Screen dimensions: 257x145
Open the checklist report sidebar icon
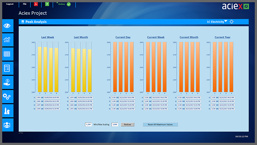[x=7, y=68]
